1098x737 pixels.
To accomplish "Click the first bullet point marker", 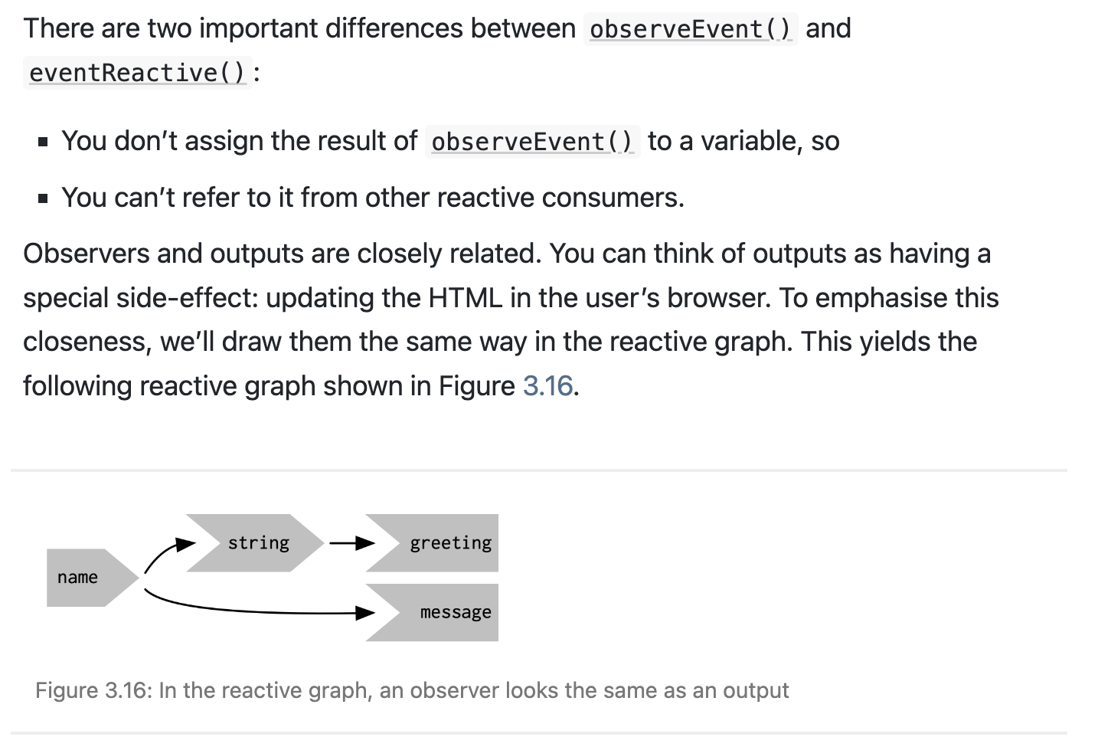I will pos(43,142).
